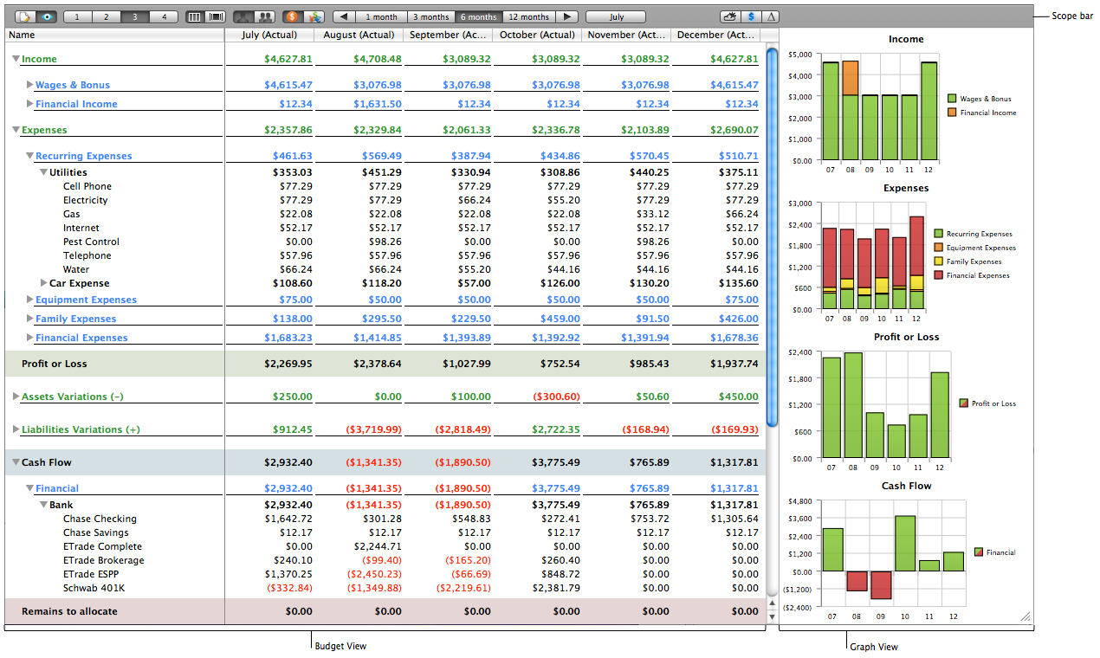Select the multi-column layout icon
This screenshot has height=658, width=1100.
tap(217, 16)
